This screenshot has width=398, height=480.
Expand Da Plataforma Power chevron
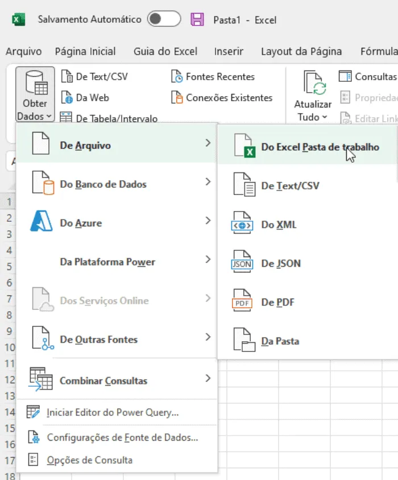(208, 259)
